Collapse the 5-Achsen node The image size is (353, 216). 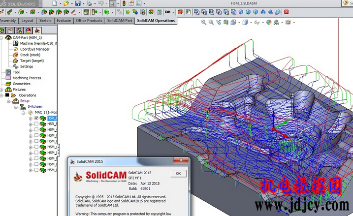tap(16, 107)
